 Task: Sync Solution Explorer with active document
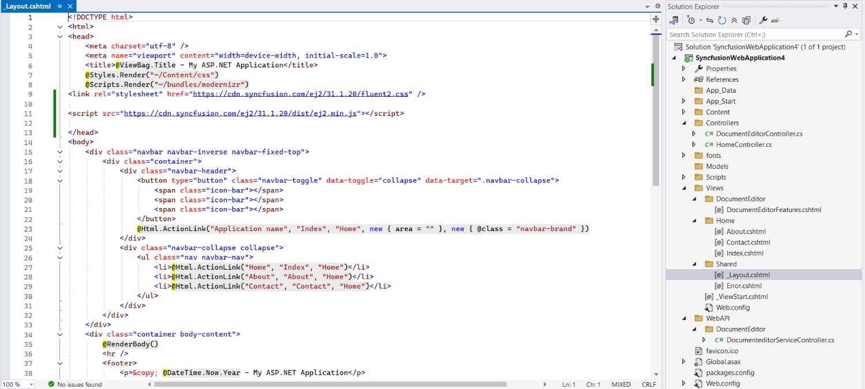point(710,20)
